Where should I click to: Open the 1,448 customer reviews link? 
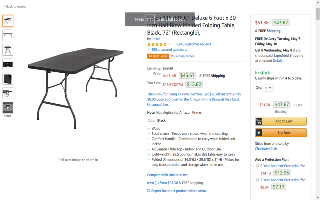(x=193, y=44)
